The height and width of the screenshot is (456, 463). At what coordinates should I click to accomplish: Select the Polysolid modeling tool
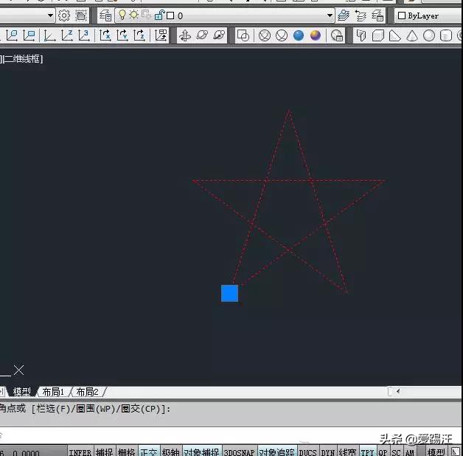[361, 35]
